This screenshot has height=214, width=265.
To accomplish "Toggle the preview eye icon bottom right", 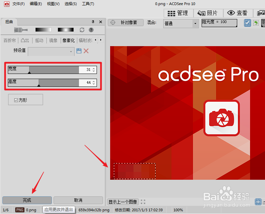I will point(258,202).
